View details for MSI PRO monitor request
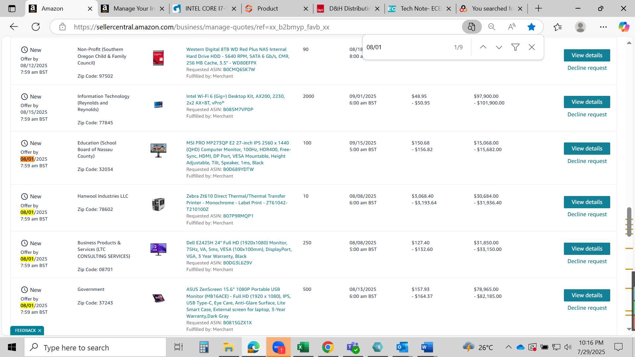This screenshot has height=357, width=635. coord(587,148)
